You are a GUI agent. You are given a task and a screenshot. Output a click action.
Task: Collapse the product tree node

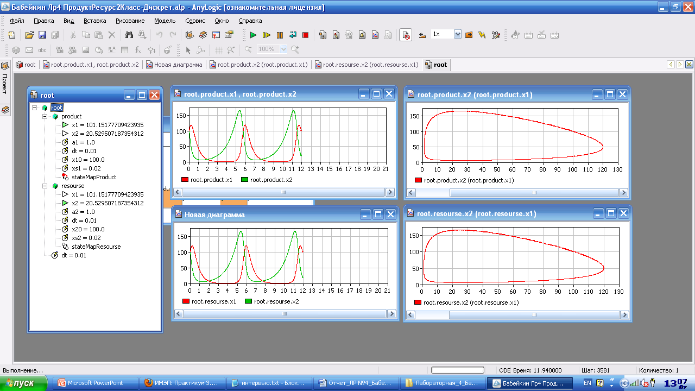tap(45, 116)
